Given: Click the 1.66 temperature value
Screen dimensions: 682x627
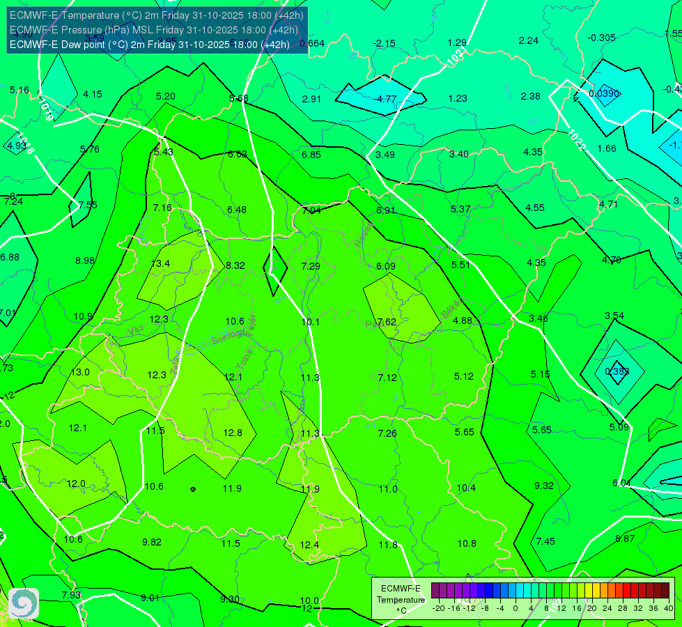Looking at the screenshot, I should pyautogui.click(x=607, y=149).
